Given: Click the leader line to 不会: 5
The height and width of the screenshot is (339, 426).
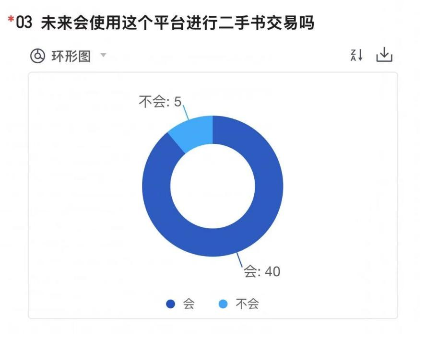Looking at the screenshot, I should click(186, 112).
